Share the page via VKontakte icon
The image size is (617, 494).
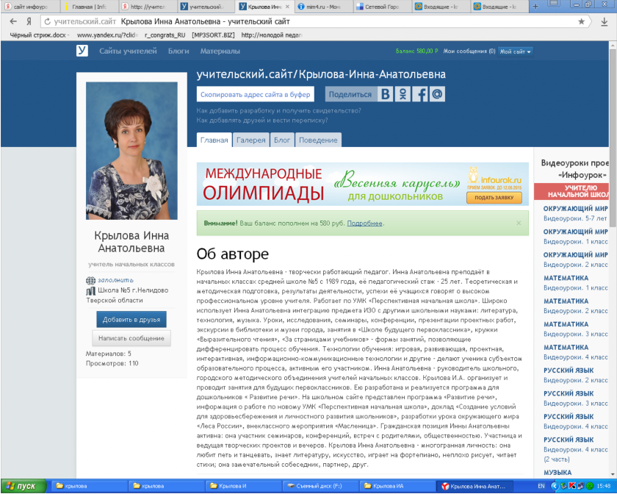coord(386,94)
